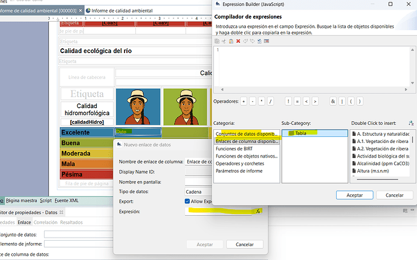Click the Paste icon in expression toolbar

tap(231, 41)
